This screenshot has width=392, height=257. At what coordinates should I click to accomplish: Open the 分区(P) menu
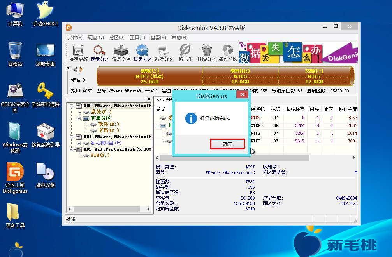(x=117, y=38)
